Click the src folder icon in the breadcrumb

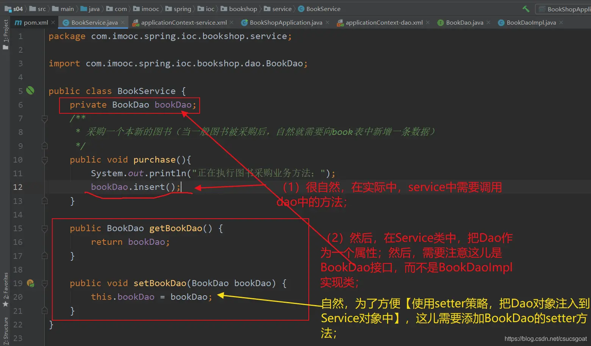click(x=33, y=9)
